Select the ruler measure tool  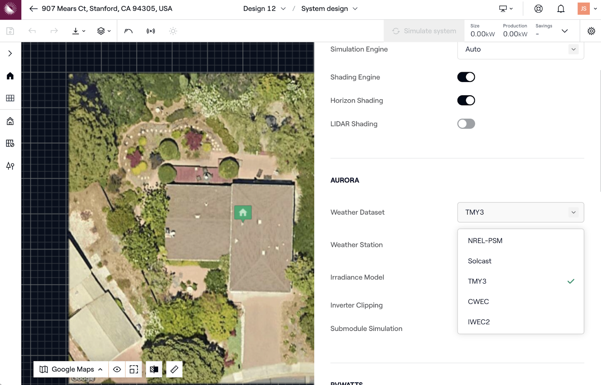[x=174, y=369]
